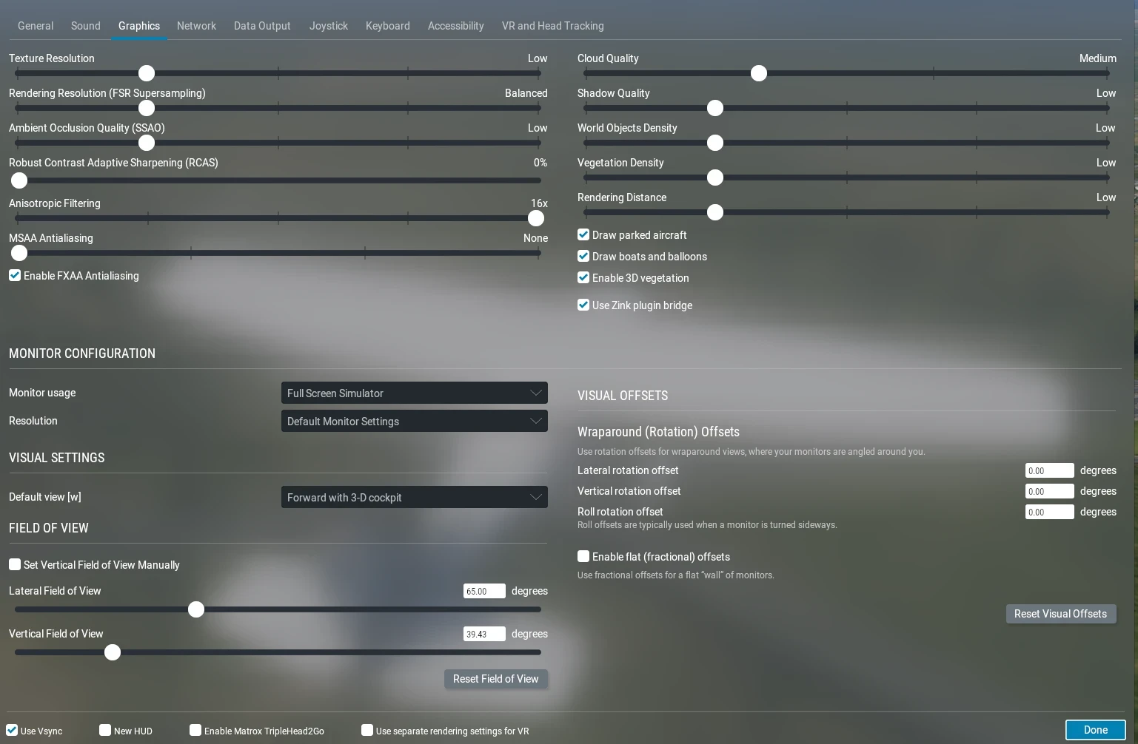Viewport: 1138px width, 744px height.
Task: Toggle Use Zink plugin bridge checkbox
Action: click(583, 305)
